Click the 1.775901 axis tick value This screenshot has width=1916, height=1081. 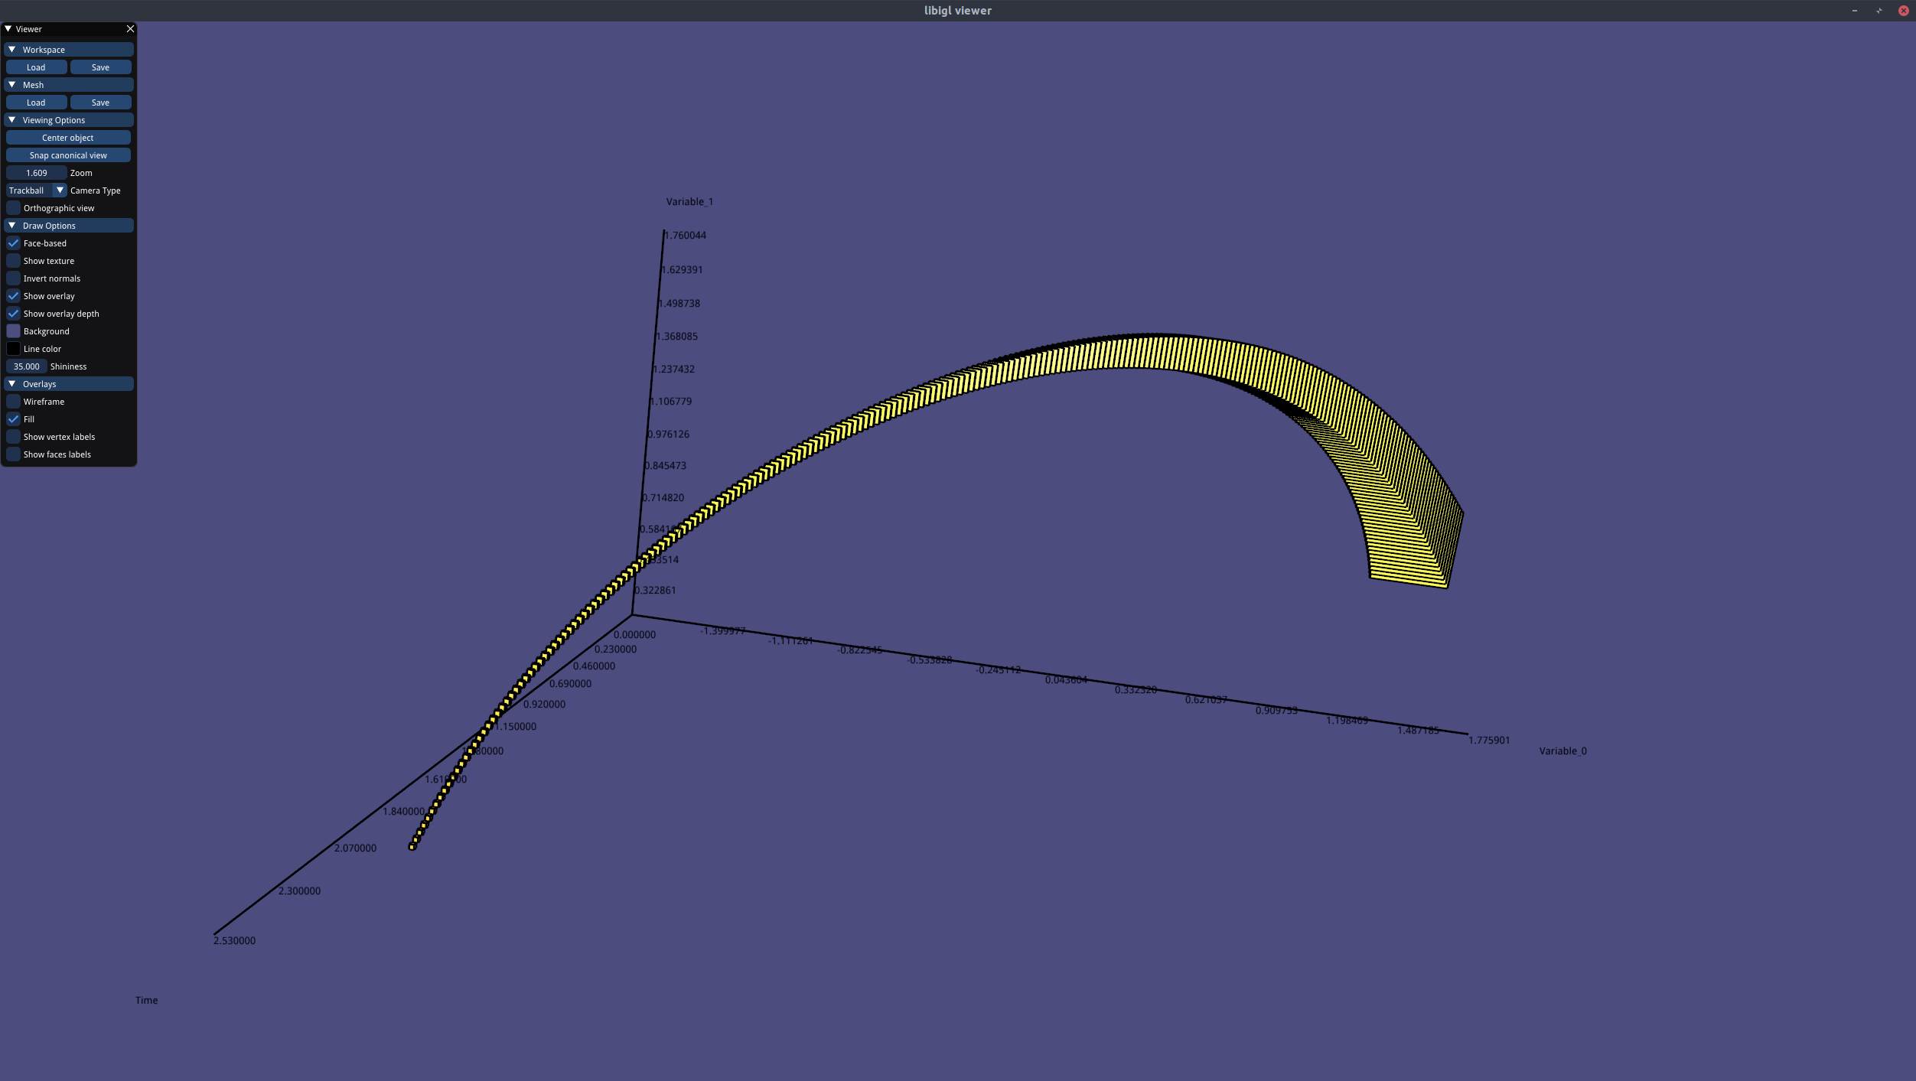tap(1489, 741)
